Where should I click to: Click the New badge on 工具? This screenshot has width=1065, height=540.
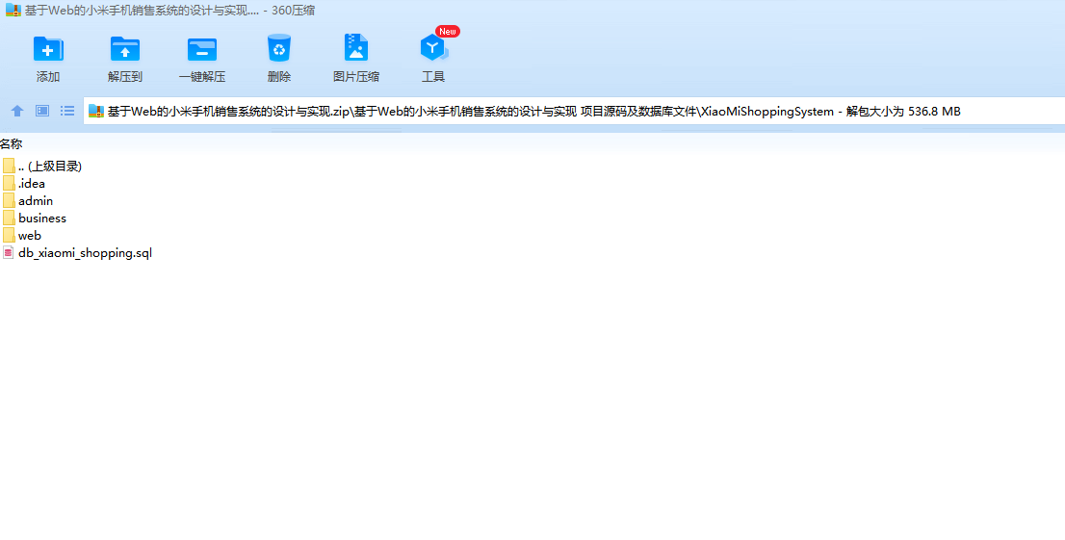pyautogui.click(x=448, y=31)
